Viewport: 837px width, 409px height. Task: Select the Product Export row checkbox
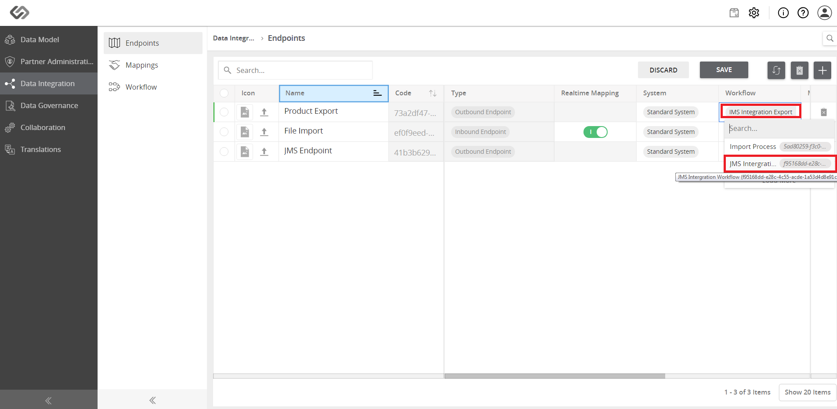[x=224, y=112]
